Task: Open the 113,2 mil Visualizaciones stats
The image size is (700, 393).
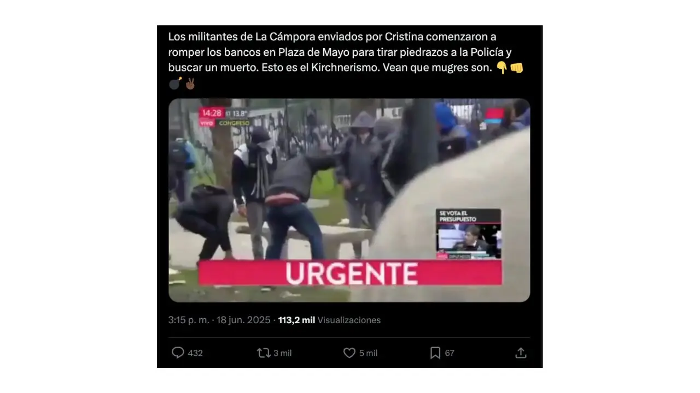Action: click(x=329, y=320)
